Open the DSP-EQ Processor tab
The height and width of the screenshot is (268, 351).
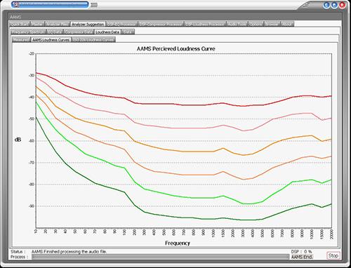(121, 24)
